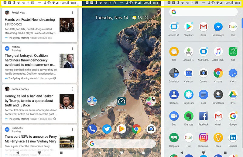Open Chrome in app drawer
The height and width of the screenshot is (157, 243).
coord(218,73)
